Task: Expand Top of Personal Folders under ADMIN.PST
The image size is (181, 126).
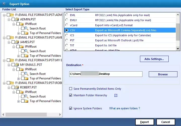Action: coord(18,34)
